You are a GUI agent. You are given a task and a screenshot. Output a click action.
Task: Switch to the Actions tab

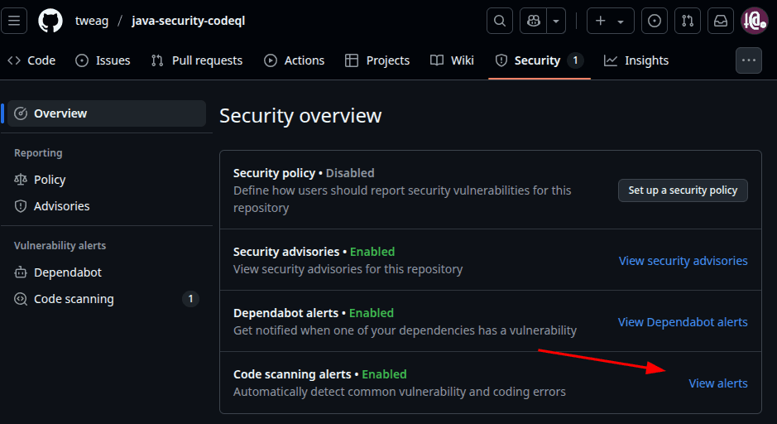pyautogui.click(x=295, y=60)
